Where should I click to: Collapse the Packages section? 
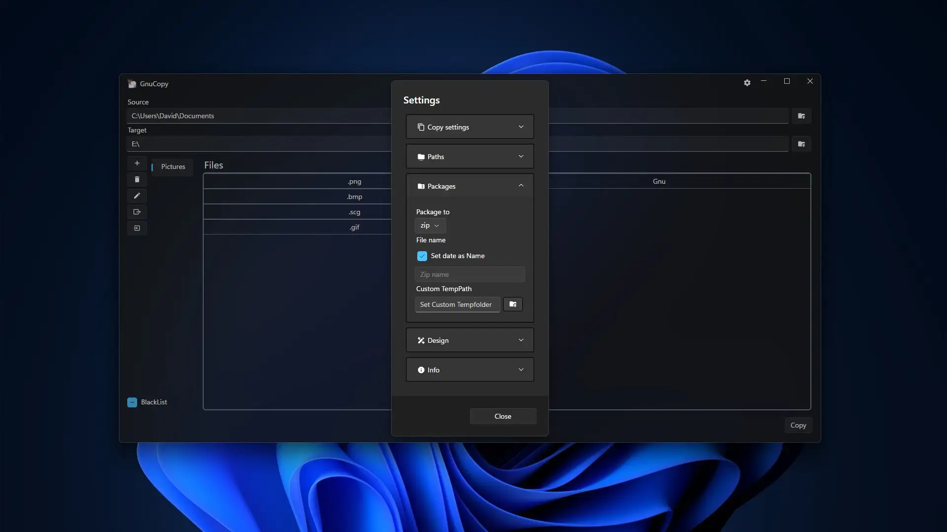pos(470,186)
